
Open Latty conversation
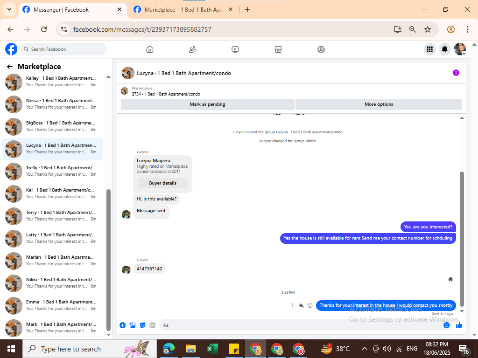pos(52,238)
